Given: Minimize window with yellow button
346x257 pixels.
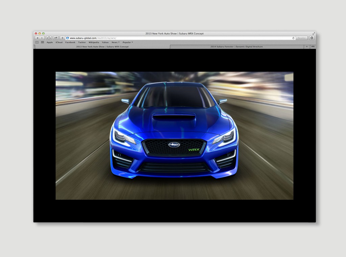Looking at the screenshot, I should pos(40,33).
